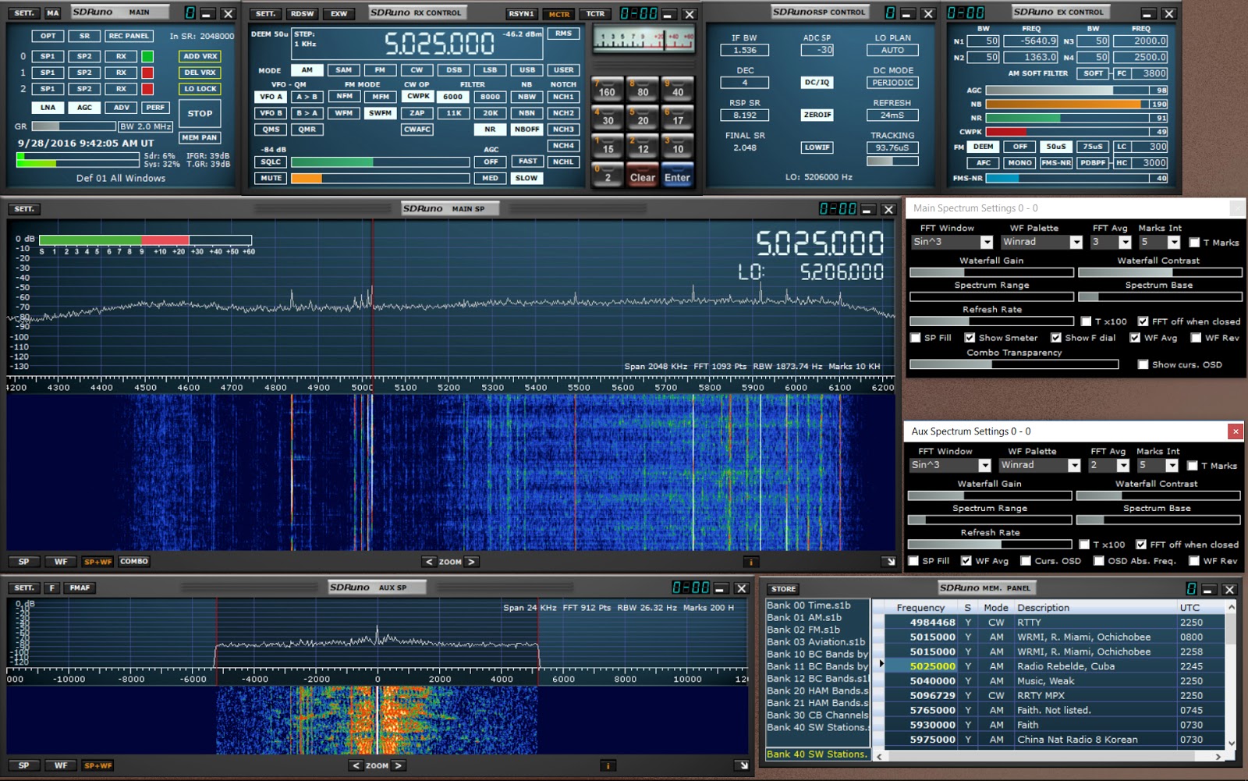
Task: Click resize arrow icon of aux spectrum
Action: [x=743, y=765]
